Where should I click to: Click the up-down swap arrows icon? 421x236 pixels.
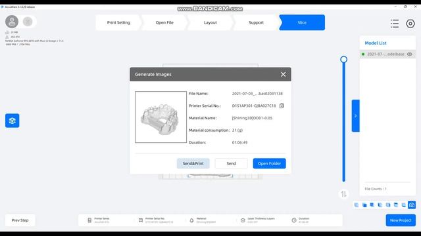click(x=343, y=194)
